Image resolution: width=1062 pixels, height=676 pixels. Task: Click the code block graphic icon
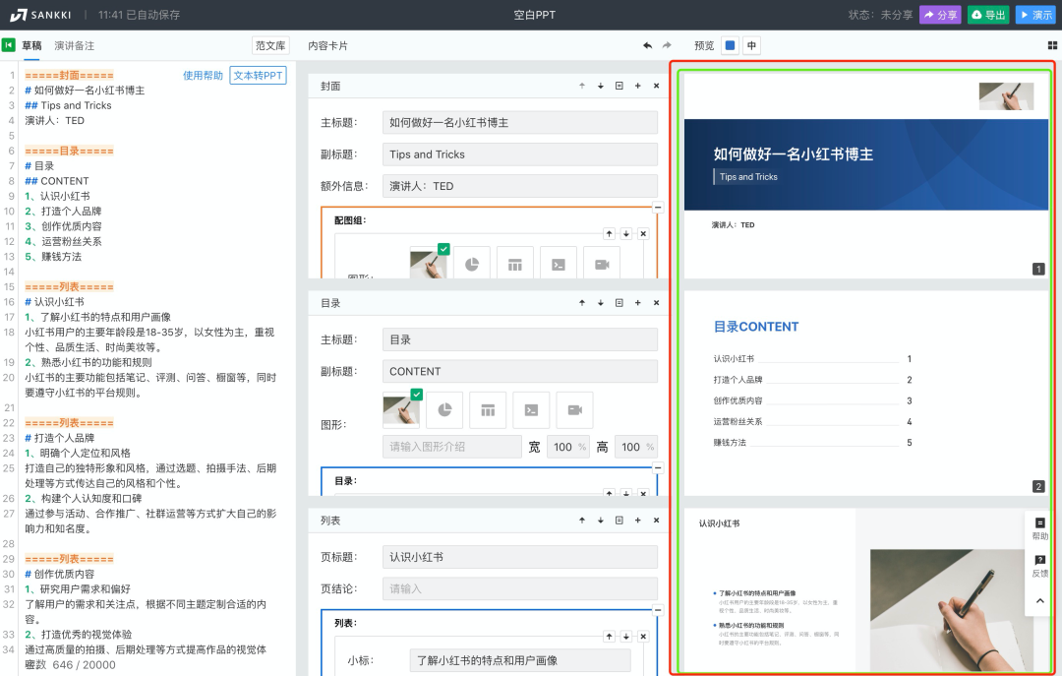point(531,410)
